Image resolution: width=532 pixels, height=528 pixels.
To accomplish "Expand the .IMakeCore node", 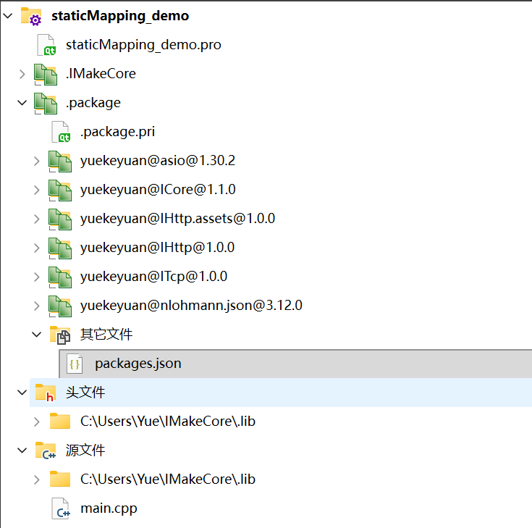I will [x=22, y=74].
